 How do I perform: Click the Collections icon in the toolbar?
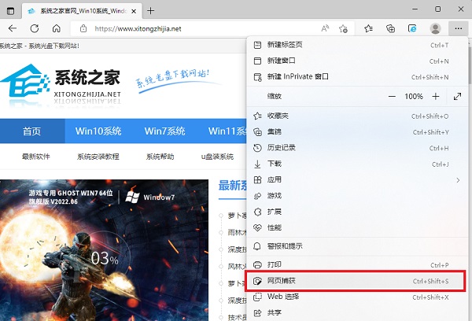pos(390,28)
